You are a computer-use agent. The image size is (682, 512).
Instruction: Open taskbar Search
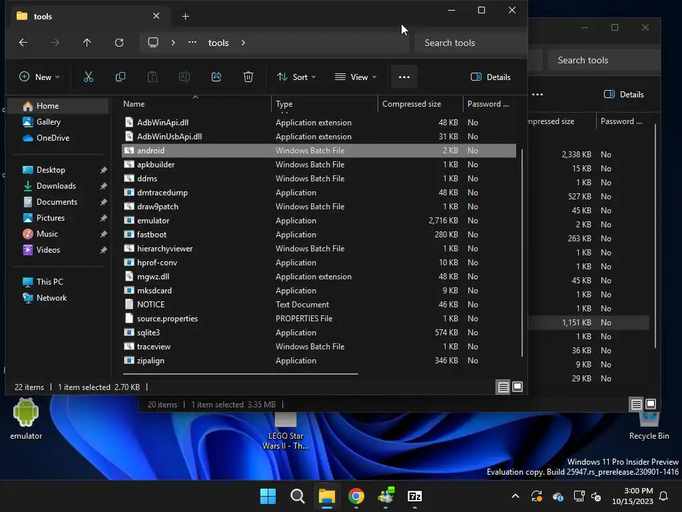coord(298,496)
